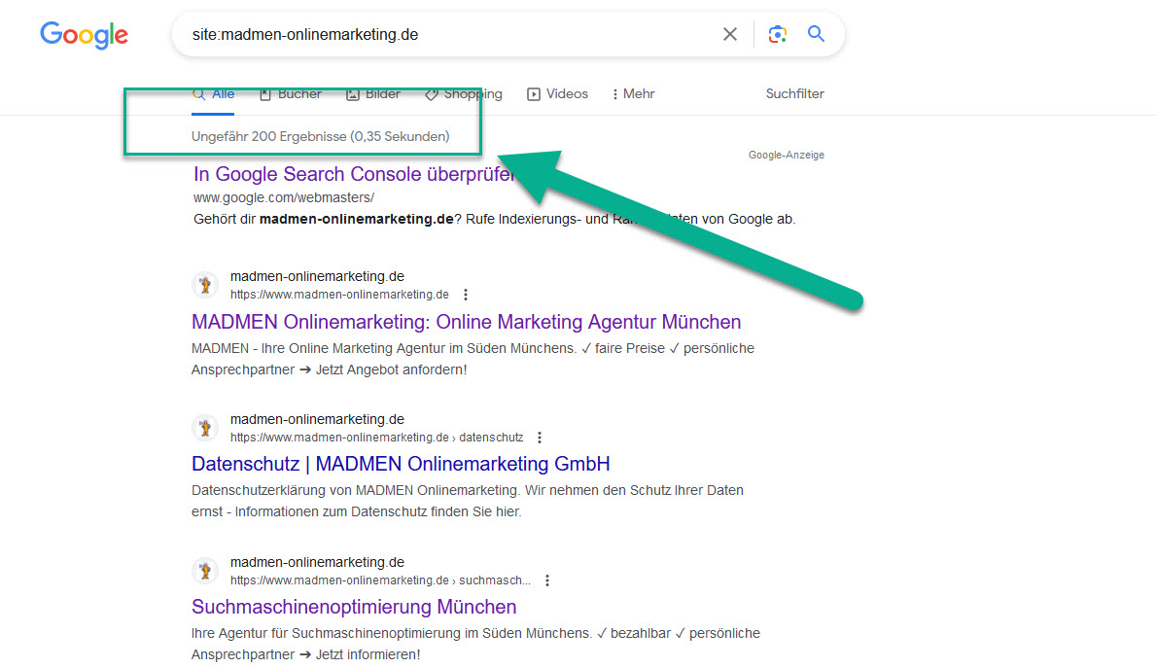
Task: Open Suchmaschinenoptimierung München result
Action: click(x=354, y=607)
